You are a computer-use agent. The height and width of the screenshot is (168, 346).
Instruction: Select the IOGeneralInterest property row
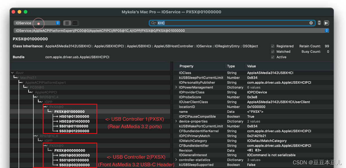click(254, 155)
